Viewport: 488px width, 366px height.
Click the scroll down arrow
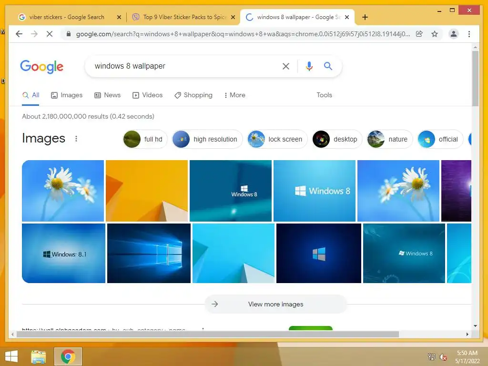[475, 326]
